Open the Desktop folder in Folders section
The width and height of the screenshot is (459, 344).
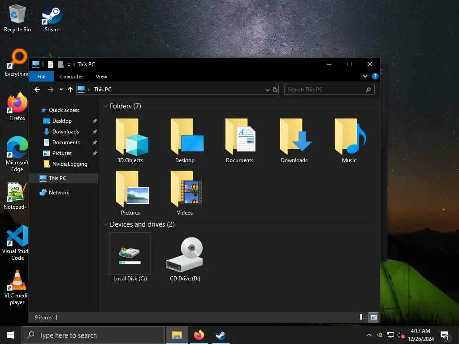coord(185,140)
